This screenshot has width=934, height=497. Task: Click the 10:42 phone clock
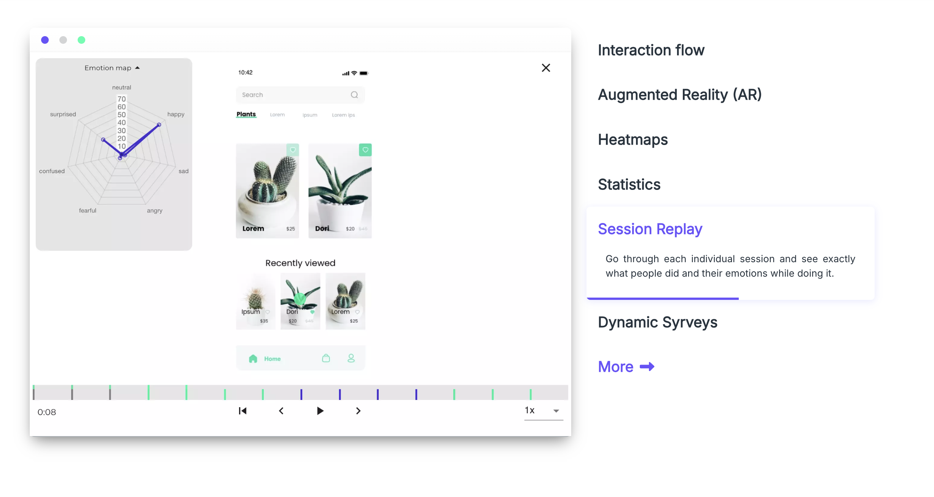click(245, 72)
